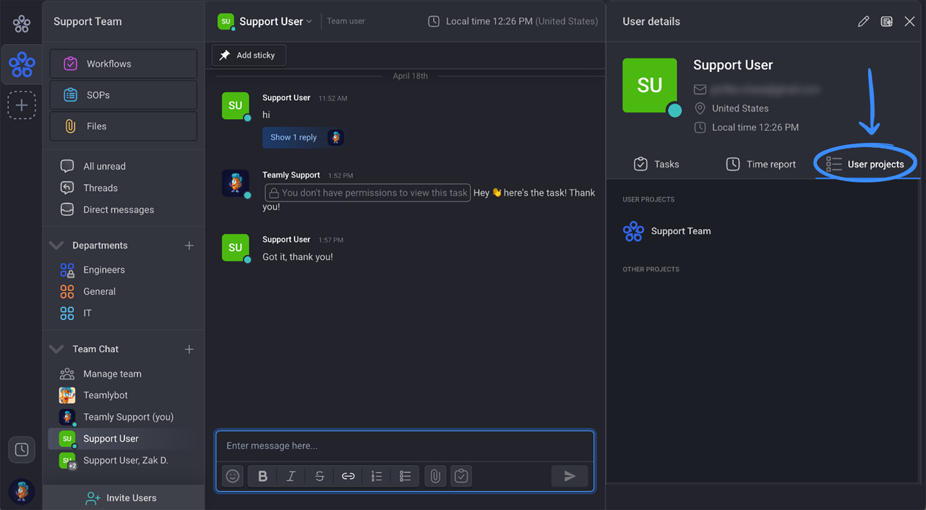Click the email icon in User details

(700, 89)
